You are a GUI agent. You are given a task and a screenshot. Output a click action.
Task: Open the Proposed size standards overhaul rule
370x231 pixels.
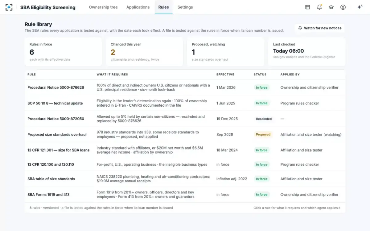click(x=185, y=135)
